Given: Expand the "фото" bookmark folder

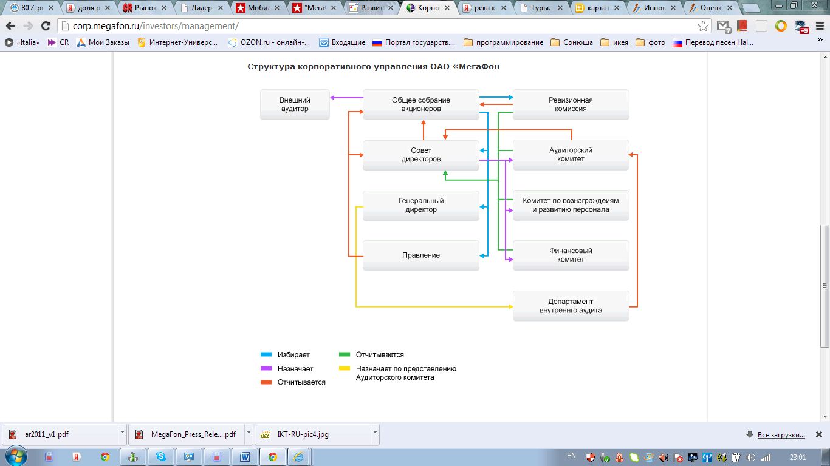Looking at the screenshot, I should coord(650,42).
